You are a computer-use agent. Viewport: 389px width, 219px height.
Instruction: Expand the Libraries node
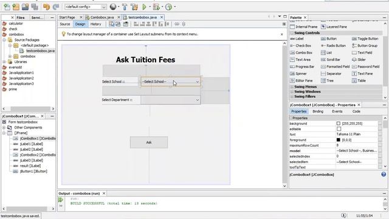(4, 62)
